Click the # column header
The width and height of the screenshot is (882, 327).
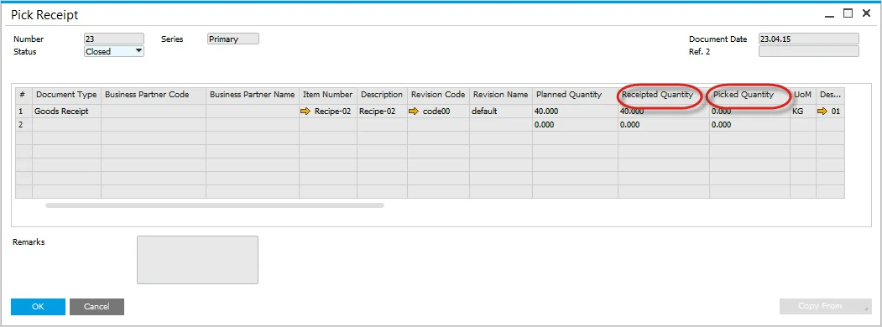(x=24, y=95)
